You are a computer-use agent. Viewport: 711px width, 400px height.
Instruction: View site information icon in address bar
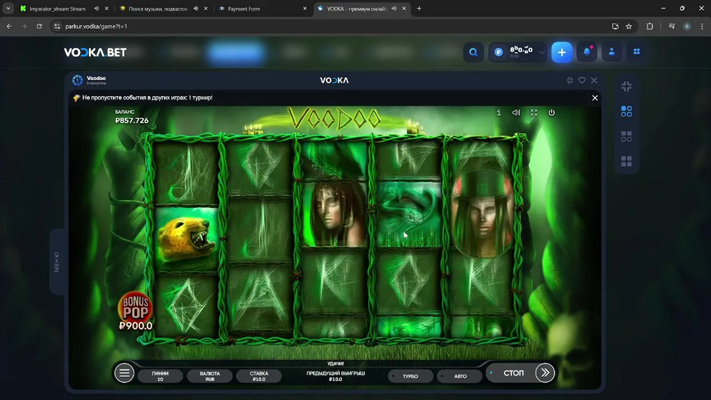click(57, 26)
